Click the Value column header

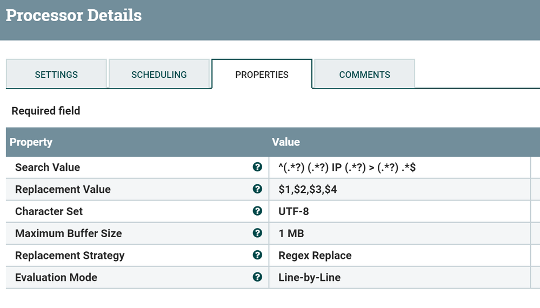pos(286,142)
